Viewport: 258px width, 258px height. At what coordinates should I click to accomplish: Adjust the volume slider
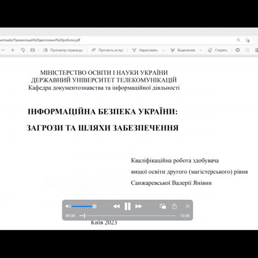[84, 206]
